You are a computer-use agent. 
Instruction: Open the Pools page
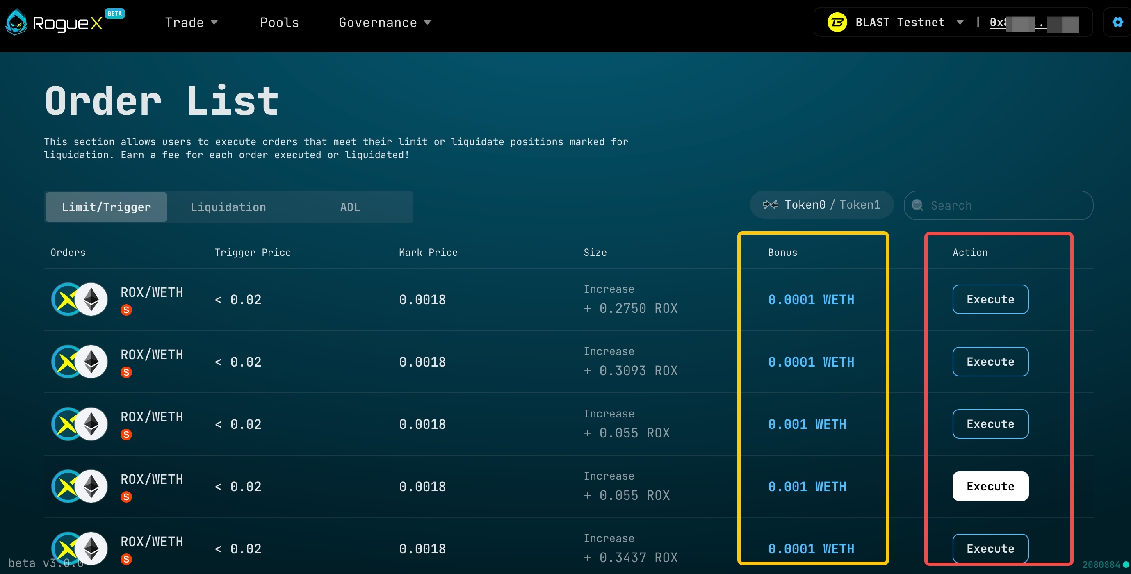pos(279,23)
